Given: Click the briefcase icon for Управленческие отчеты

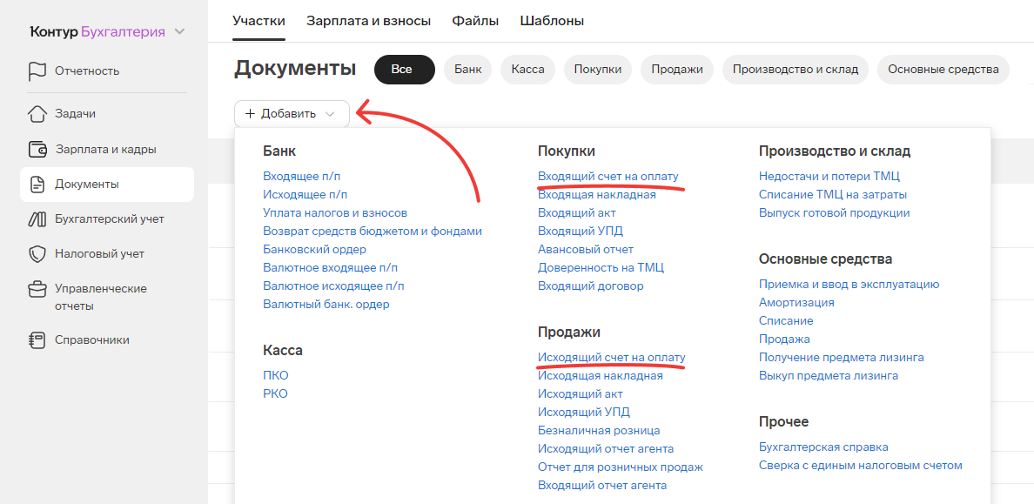Looking at the screenshot, I should pos(37,289).
